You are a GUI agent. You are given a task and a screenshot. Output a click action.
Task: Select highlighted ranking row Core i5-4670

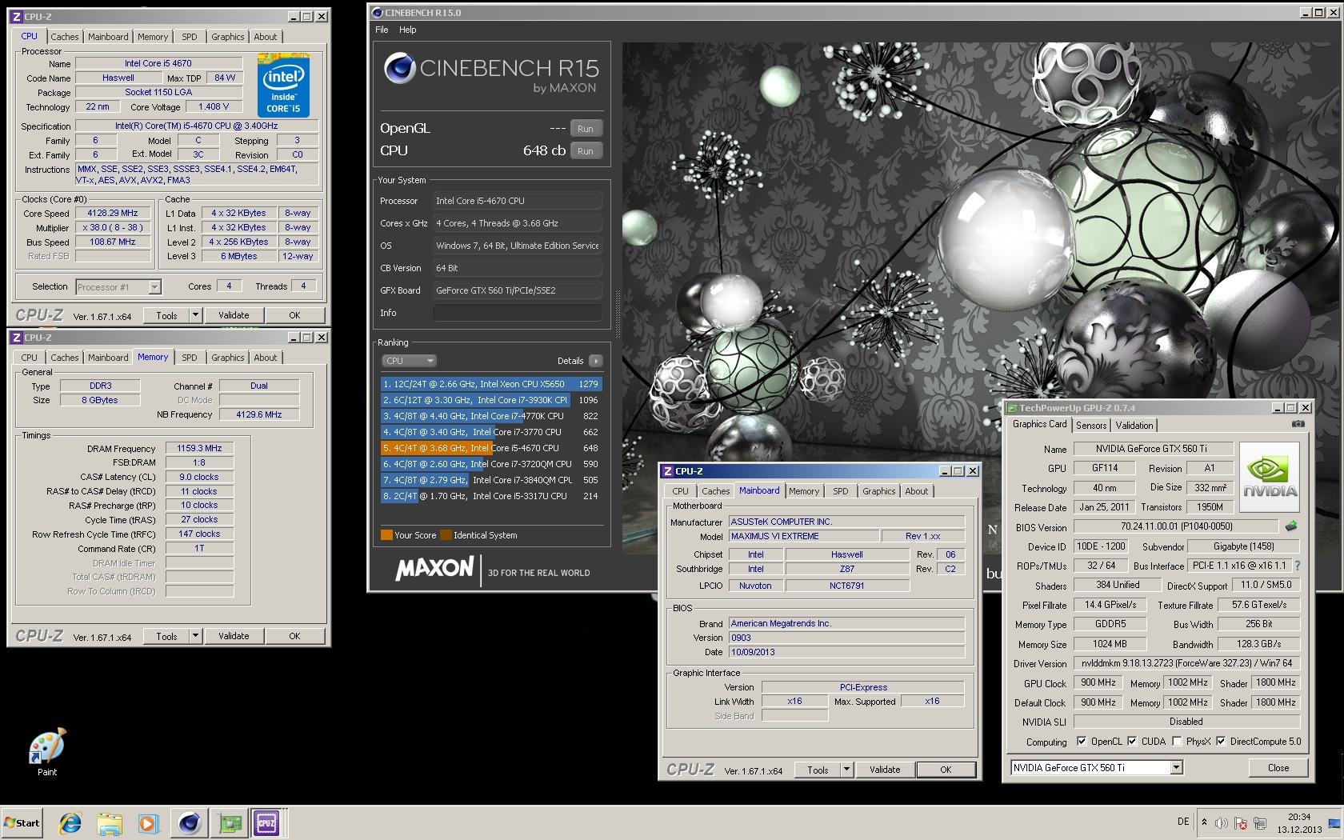[x=491, y=448]
